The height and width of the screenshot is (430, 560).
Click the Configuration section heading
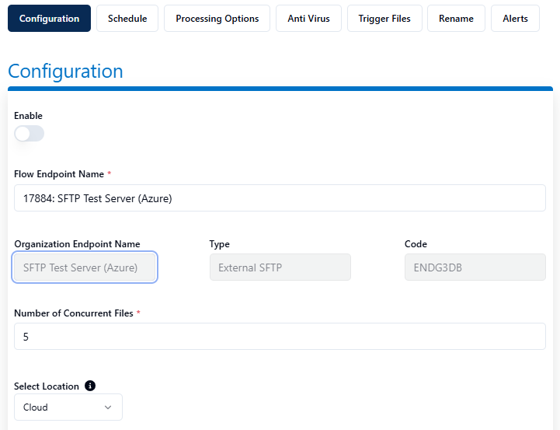(65, 72)
